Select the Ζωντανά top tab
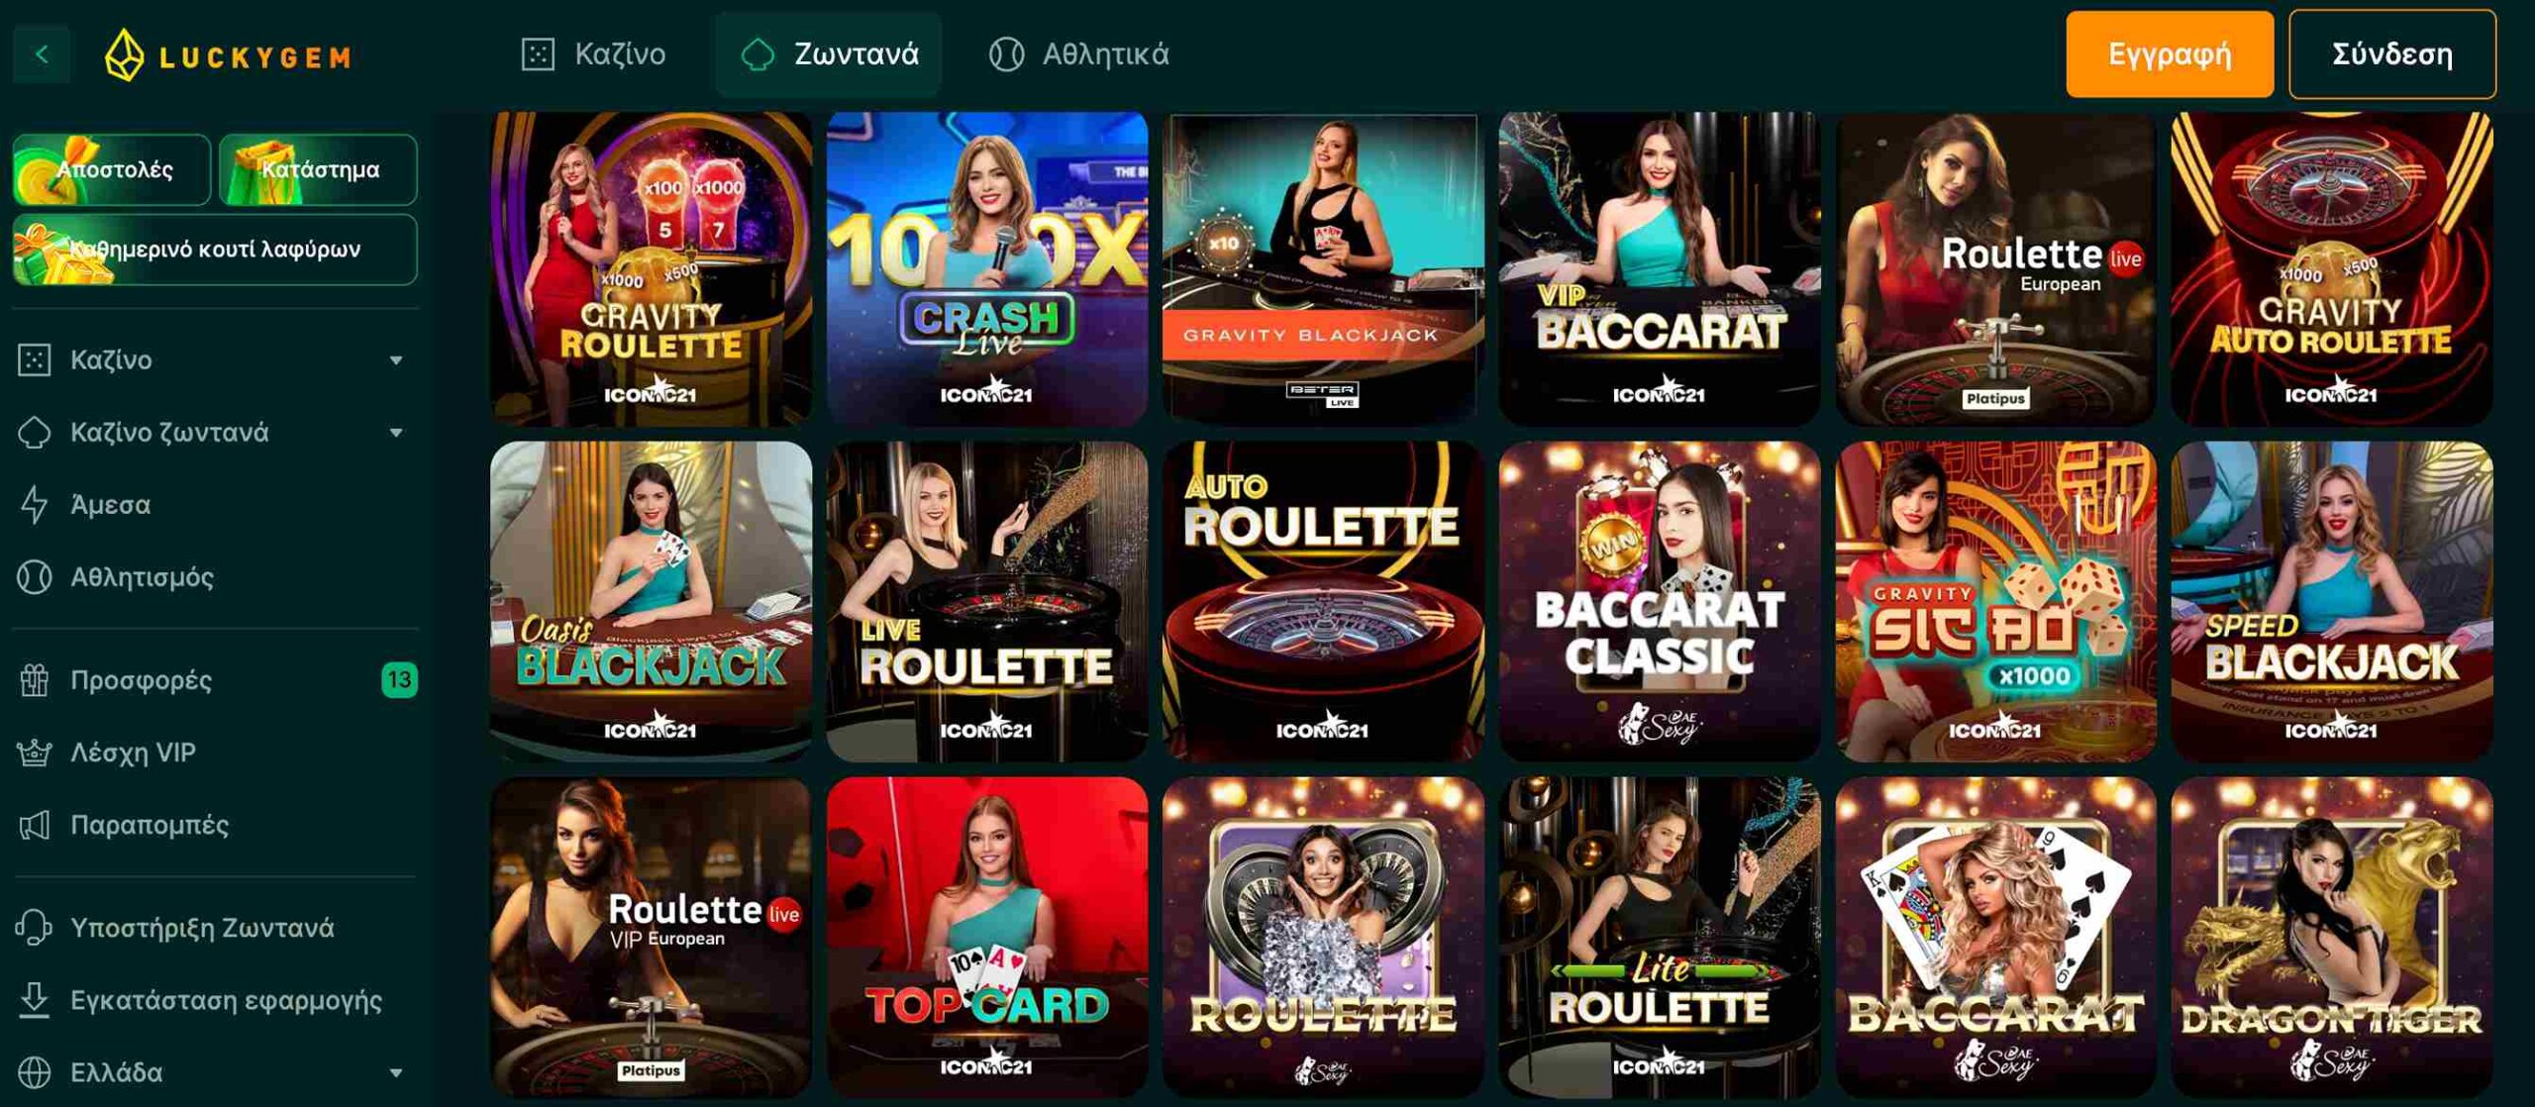Viewport: 2535px width, 1107px height. (x=829, y=54)
